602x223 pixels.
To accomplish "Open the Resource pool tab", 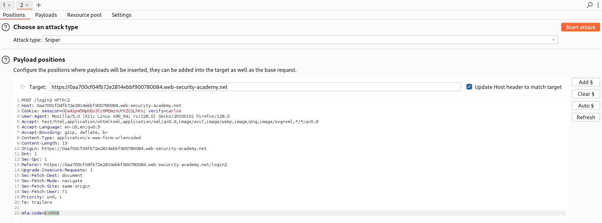I will [x=84, y=15].
